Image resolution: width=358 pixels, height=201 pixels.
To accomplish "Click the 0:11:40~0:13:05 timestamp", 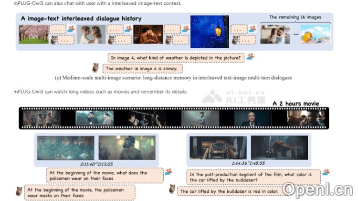I will (96, 163).
